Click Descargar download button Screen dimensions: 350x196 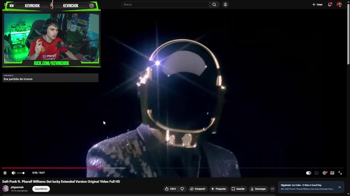(x=258, y=189)
